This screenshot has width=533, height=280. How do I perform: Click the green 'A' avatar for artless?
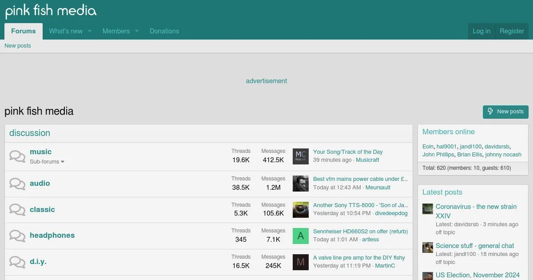tap(300, 236)
